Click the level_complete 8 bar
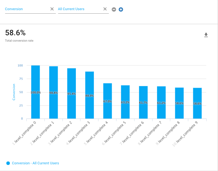 (x=179, y=103)
